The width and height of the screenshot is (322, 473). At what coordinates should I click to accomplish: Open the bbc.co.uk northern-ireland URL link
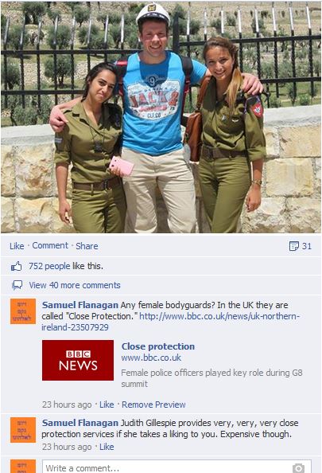(170, 322)
